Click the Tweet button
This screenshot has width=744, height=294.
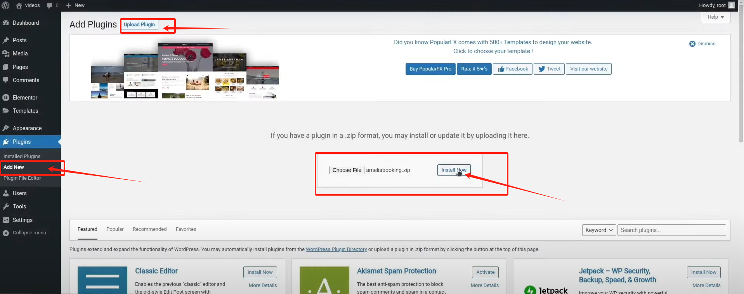(x=549, y=69)
